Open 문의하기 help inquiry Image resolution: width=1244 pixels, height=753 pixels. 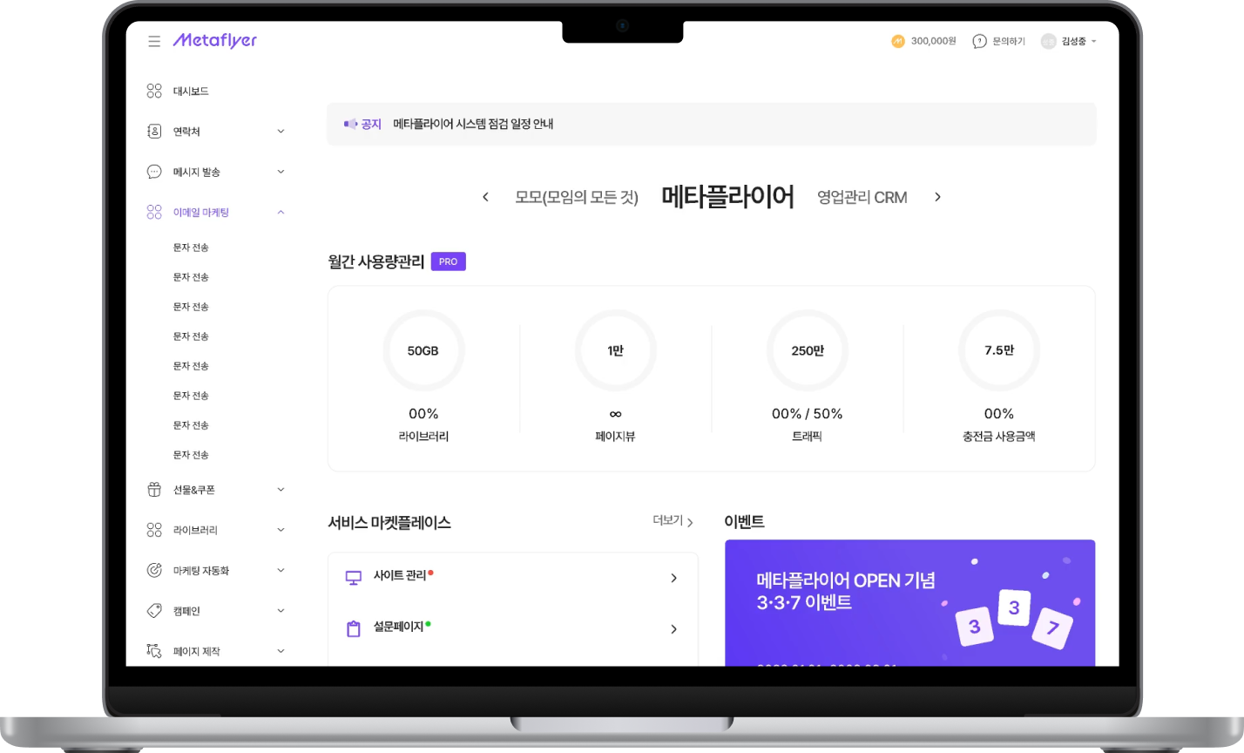pyautogui.click(x=998, y=41)
